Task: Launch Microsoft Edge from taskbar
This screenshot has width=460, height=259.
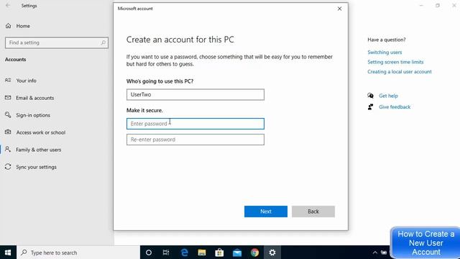Action: [184, 253]
